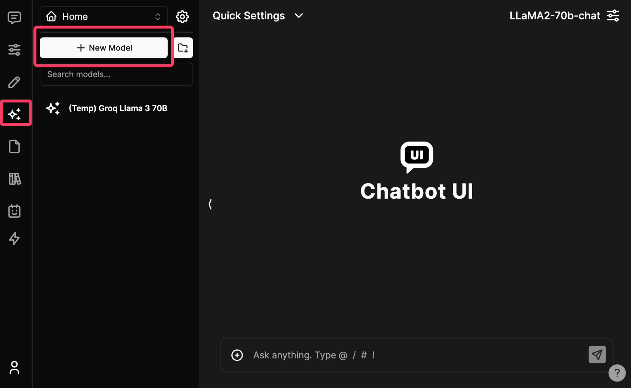
Task: Open LLaMA2-70b-chat model settings
Action: (x=613, y=16)
